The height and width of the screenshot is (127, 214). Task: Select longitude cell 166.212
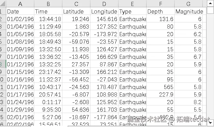[104, 71]
